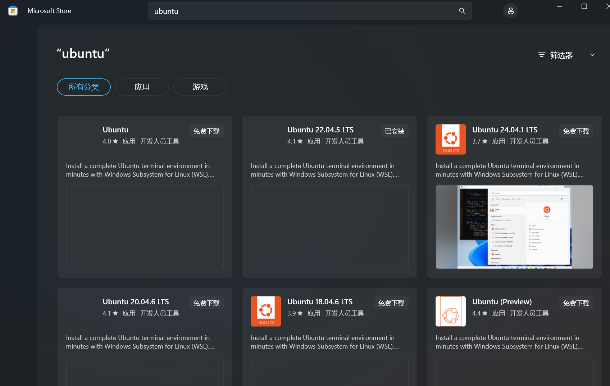Viewport: 610px width, 386px height.
Task: Click the filter icon beside 筛选器
Action: [541, 55]
